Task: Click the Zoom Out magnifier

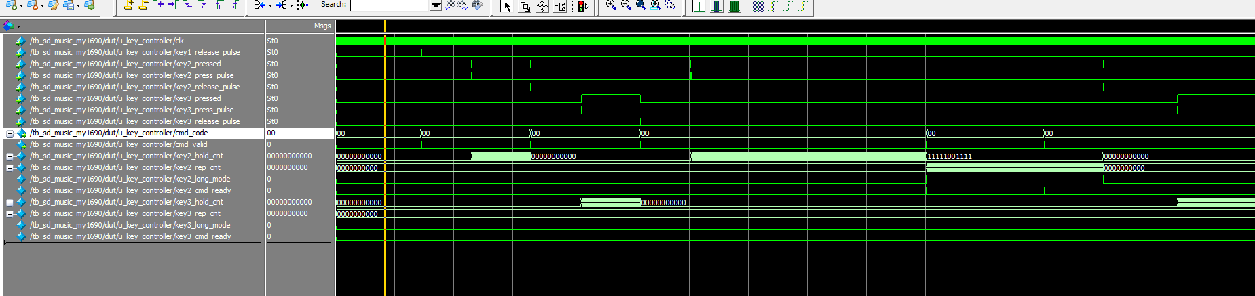Action: [626, 5]
